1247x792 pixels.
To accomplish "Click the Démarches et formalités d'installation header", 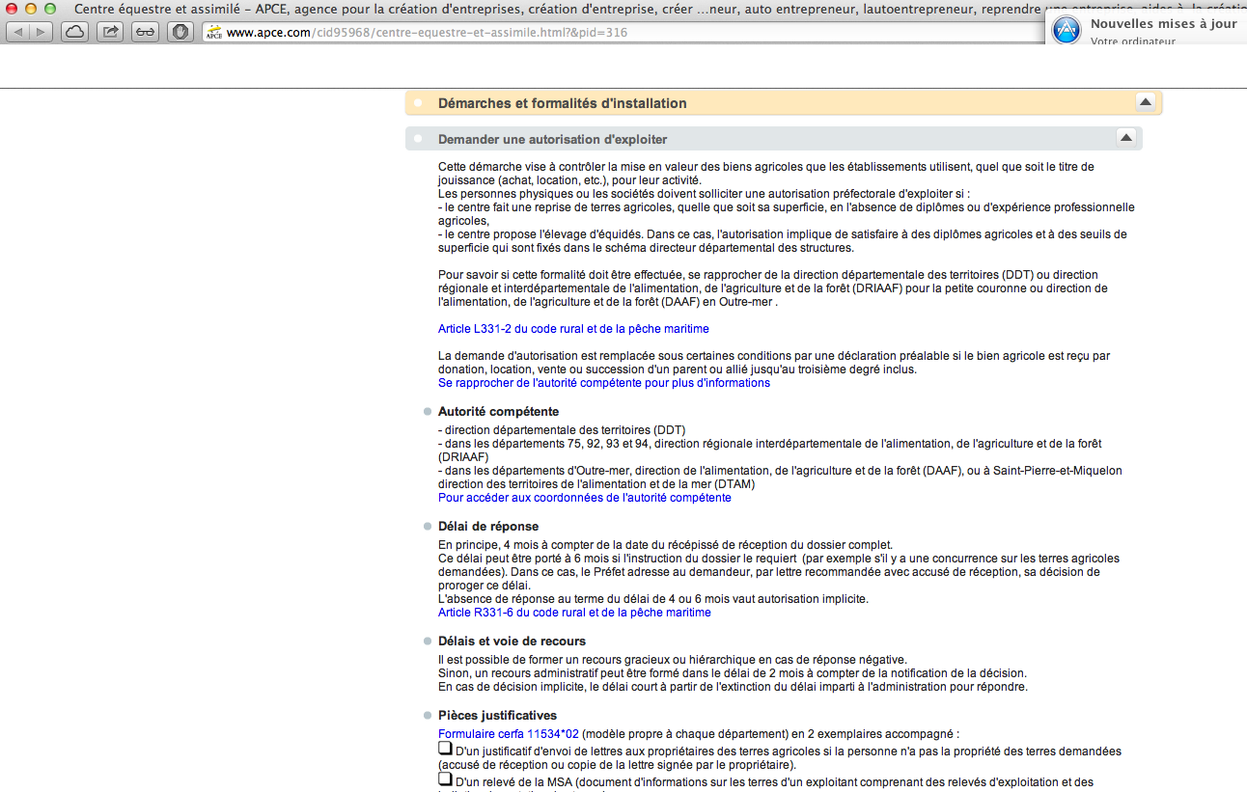I will pos(783,103).
